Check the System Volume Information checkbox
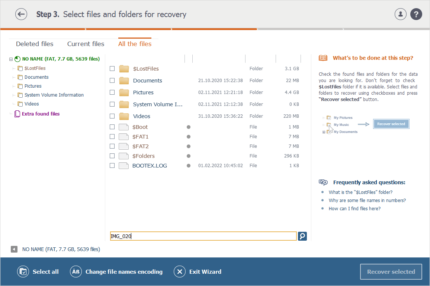Image resolution: width=430 pixels, height=286 pixels. pyautogui.click(x=112, y=104)
